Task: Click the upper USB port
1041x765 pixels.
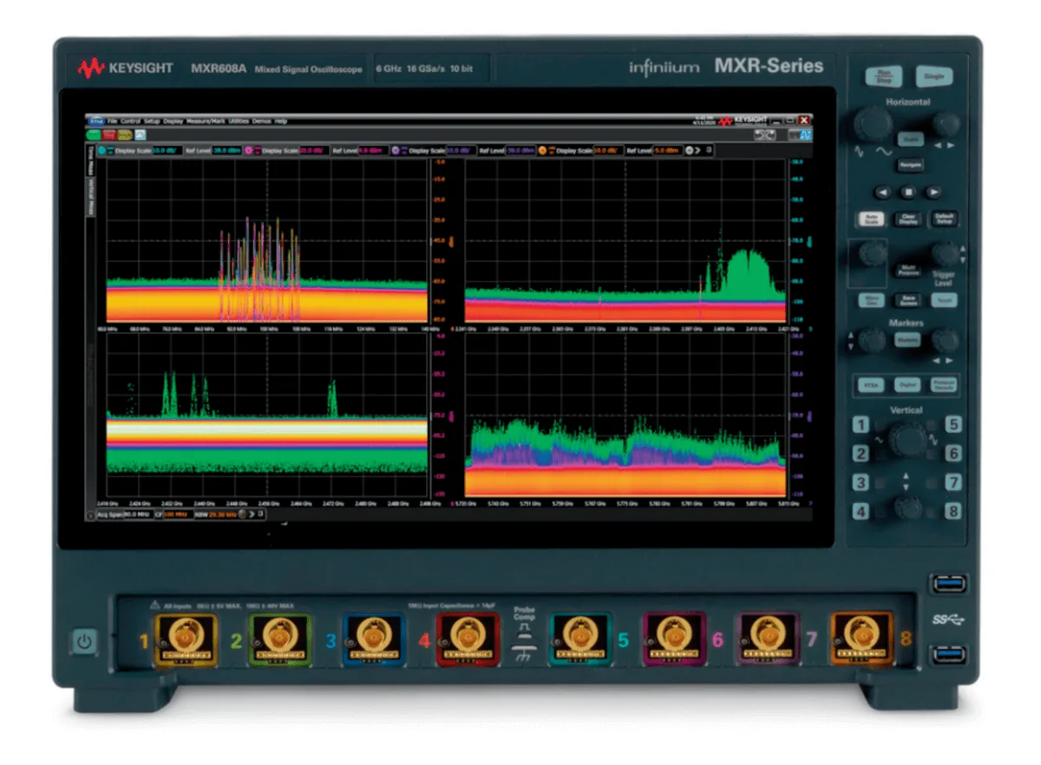Action: 951,584
